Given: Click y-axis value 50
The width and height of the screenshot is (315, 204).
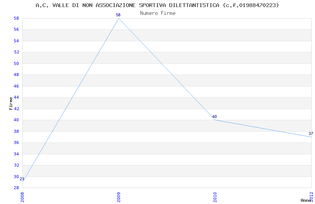Looking at the screenshot, I should point(16,63).
